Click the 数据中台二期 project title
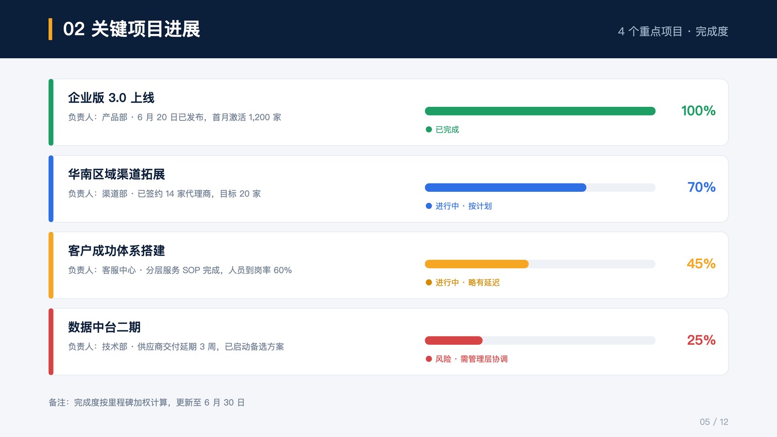Image resolution: width=777 pixels, height=437 pixels. [x=104, y=327]
